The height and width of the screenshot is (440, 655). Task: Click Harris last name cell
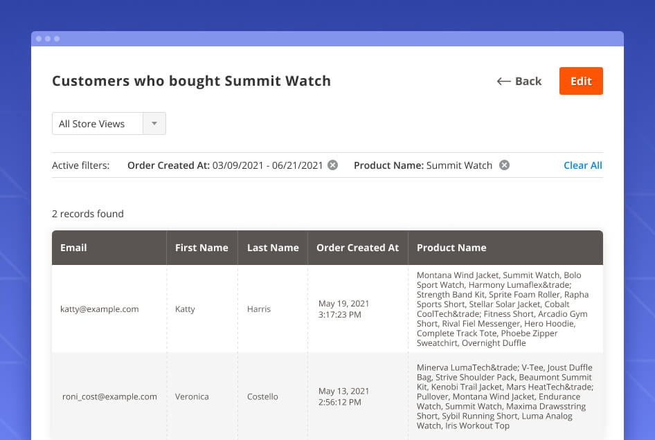tap(259, 309)
